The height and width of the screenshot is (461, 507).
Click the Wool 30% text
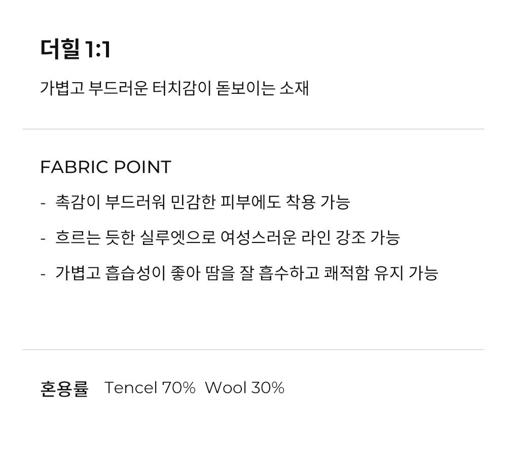[245, 387]
